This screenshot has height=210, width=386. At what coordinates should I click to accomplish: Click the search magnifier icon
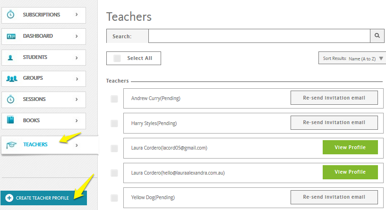[377, 36]
